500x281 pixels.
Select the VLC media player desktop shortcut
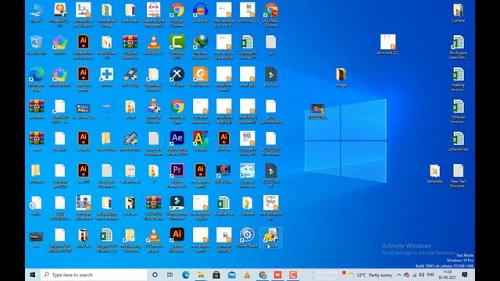(x=153, y=240)
